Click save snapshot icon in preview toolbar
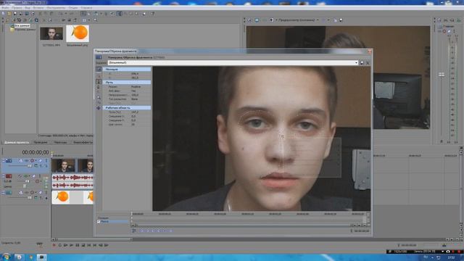The image size is (464, 261). click(x=341, y=20)
